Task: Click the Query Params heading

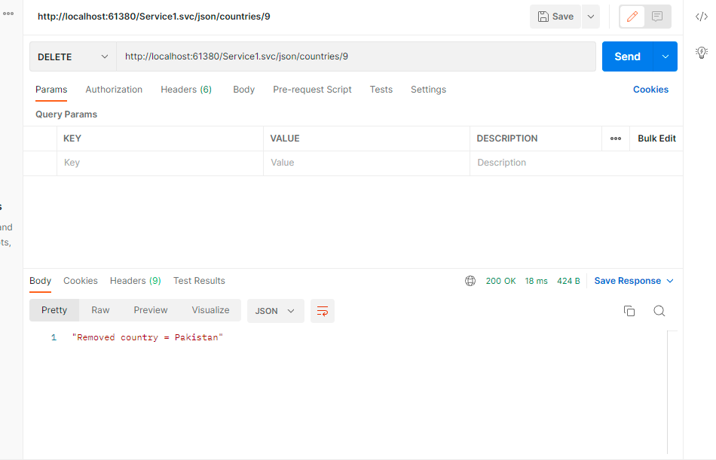Action: coord(66,114)
